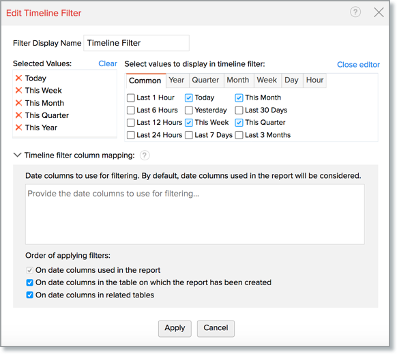Uncheck the This Quarter checkbox
The image size is (397, 354).
(x=239, y=123)
